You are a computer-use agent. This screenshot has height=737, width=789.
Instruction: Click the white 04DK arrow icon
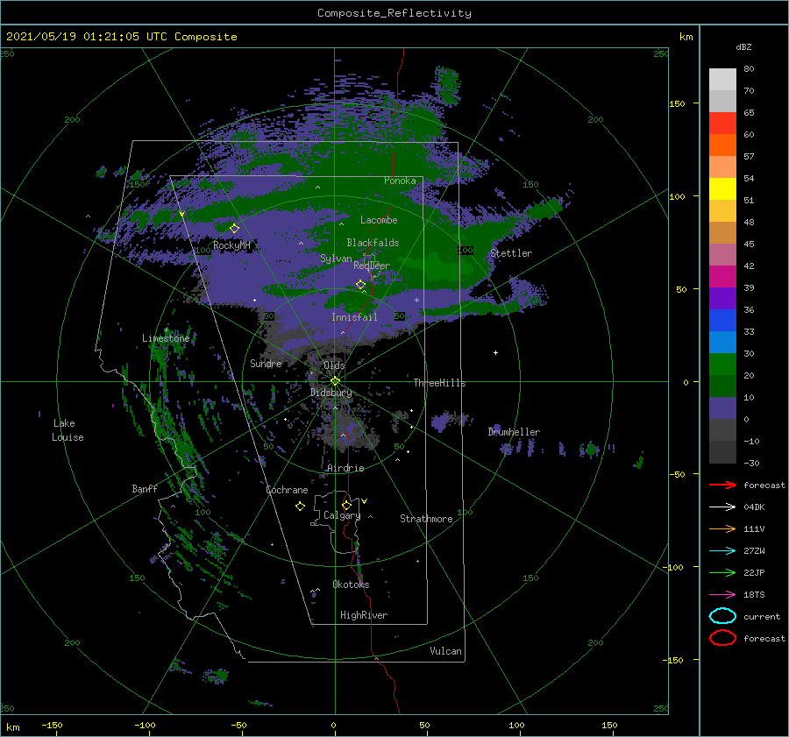(722, 507)
